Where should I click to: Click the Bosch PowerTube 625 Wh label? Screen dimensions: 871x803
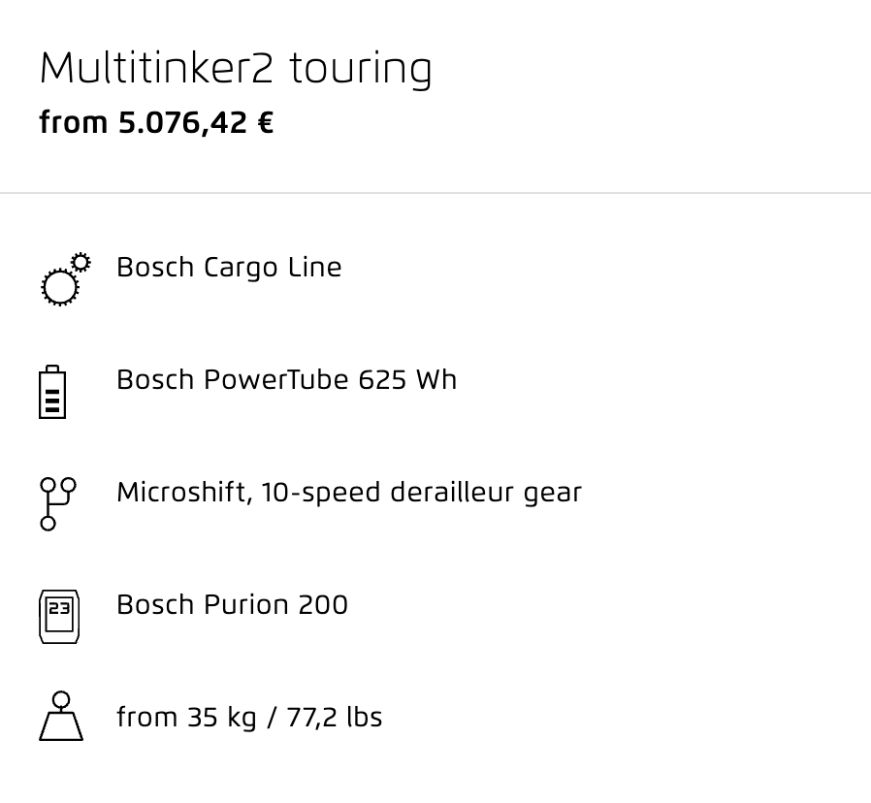(287, 380)
